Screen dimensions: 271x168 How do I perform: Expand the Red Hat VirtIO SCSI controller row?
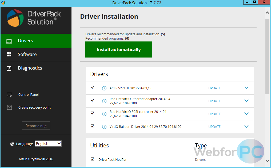pyautogui.click(x=246, y=113)
